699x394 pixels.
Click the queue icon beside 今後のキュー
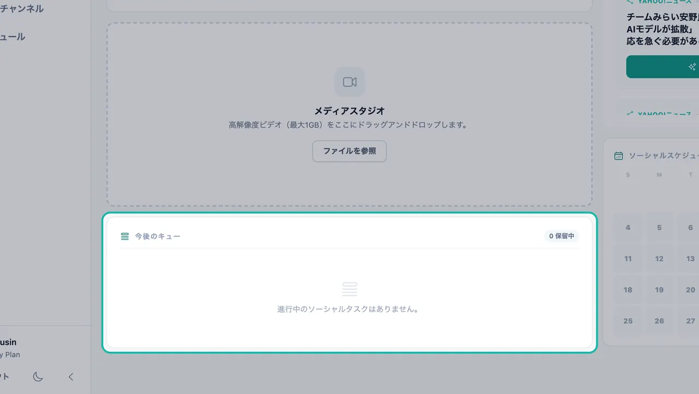click(125, 236)
